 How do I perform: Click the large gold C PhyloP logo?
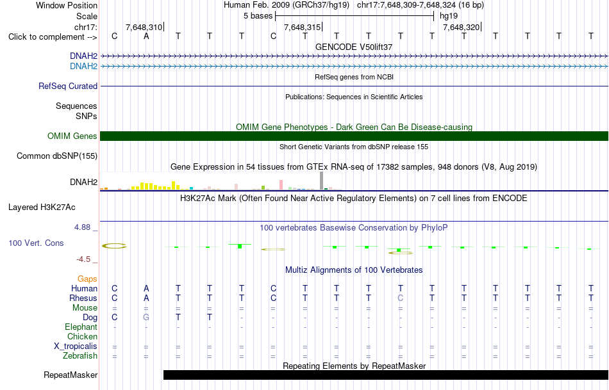[x=114, y=246]
